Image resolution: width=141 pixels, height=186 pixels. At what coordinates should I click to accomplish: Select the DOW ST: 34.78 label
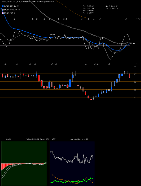point(12,6)
